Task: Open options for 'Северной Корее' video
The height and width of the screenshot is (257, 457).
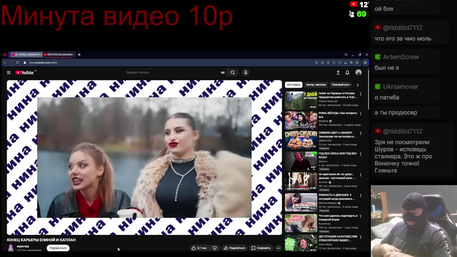Action: pos(361,216)
